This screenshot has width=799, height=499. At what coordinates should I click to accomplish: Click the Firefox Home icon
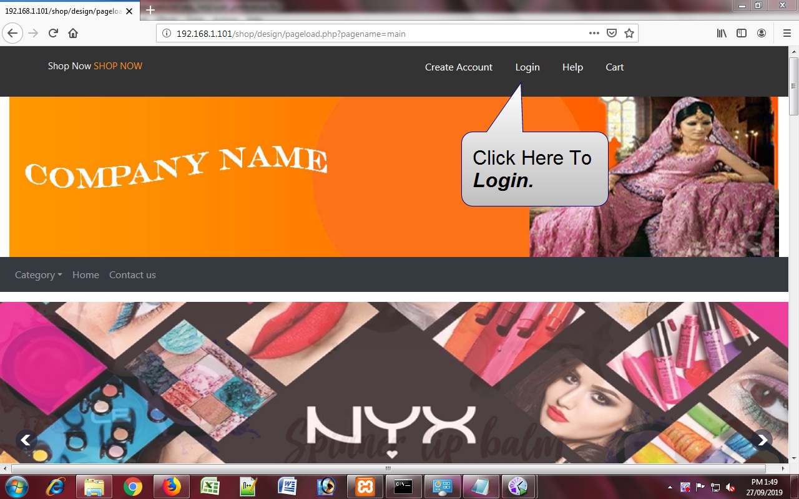[x=73, y=33]
